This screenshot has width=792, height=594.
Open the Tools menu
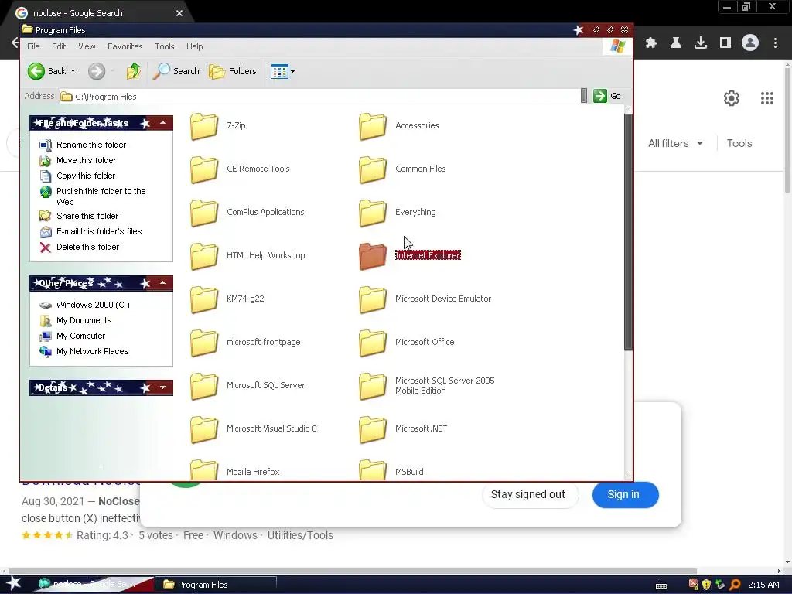click(x=165, y=46)
